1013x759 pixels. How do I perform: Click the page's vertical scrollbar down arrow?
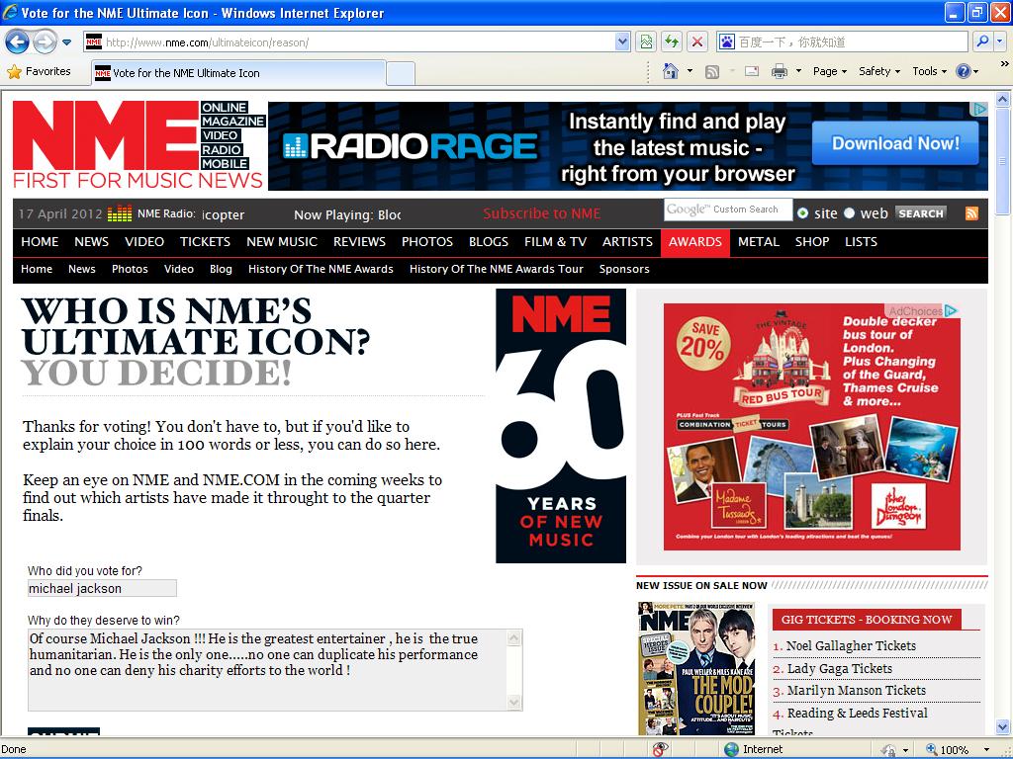pos(1003,728)
